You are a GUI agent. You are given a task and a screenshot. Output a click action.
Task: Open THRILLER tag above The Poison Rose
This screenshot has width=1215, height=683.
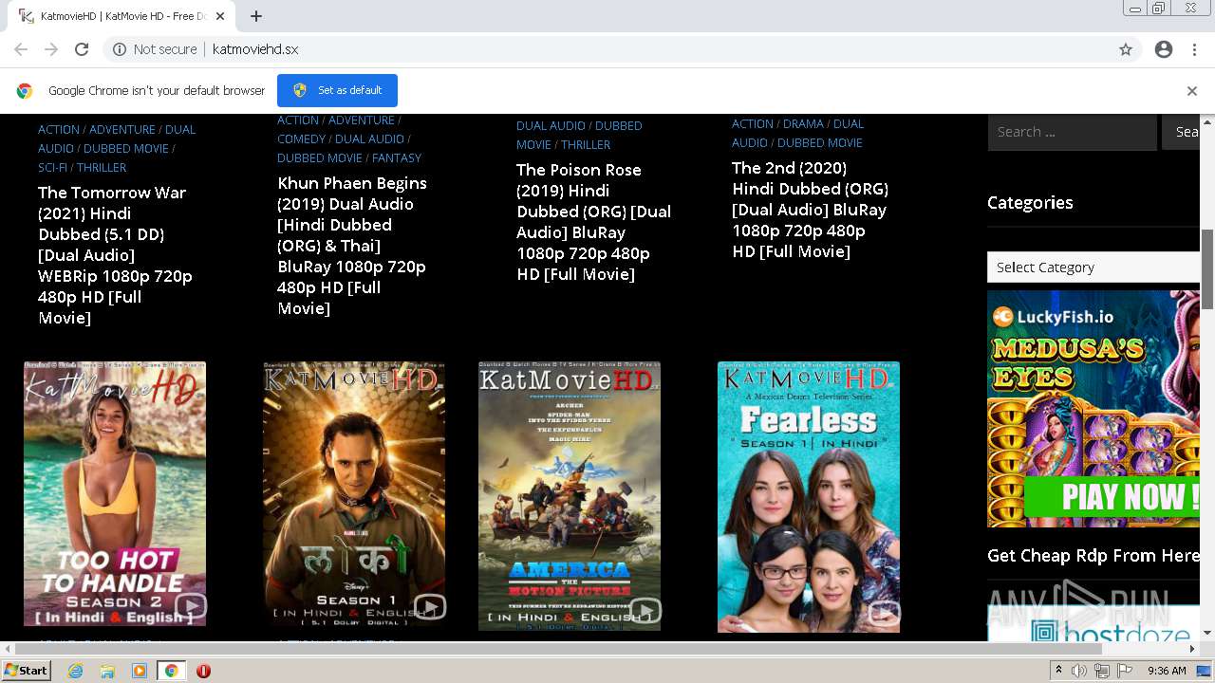point(586,145)
